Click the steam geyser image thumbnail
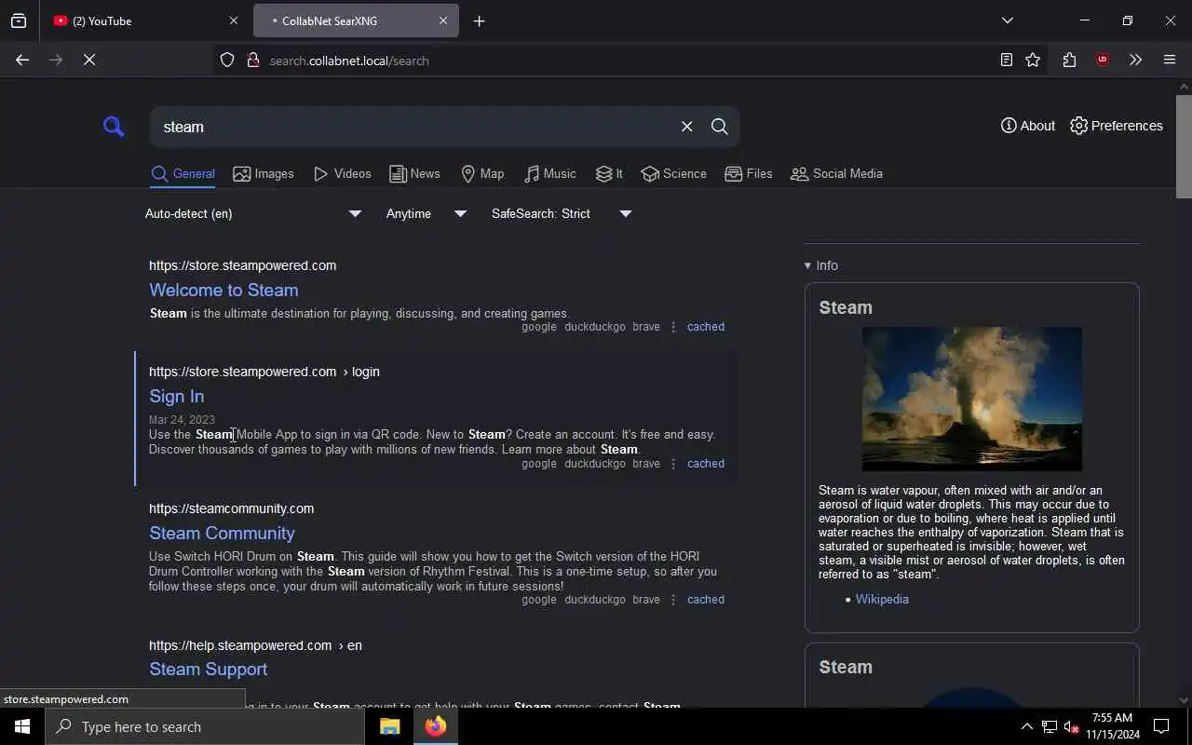Image resolution: width=1192 pixels, height=745 pixels. [972, 399]
